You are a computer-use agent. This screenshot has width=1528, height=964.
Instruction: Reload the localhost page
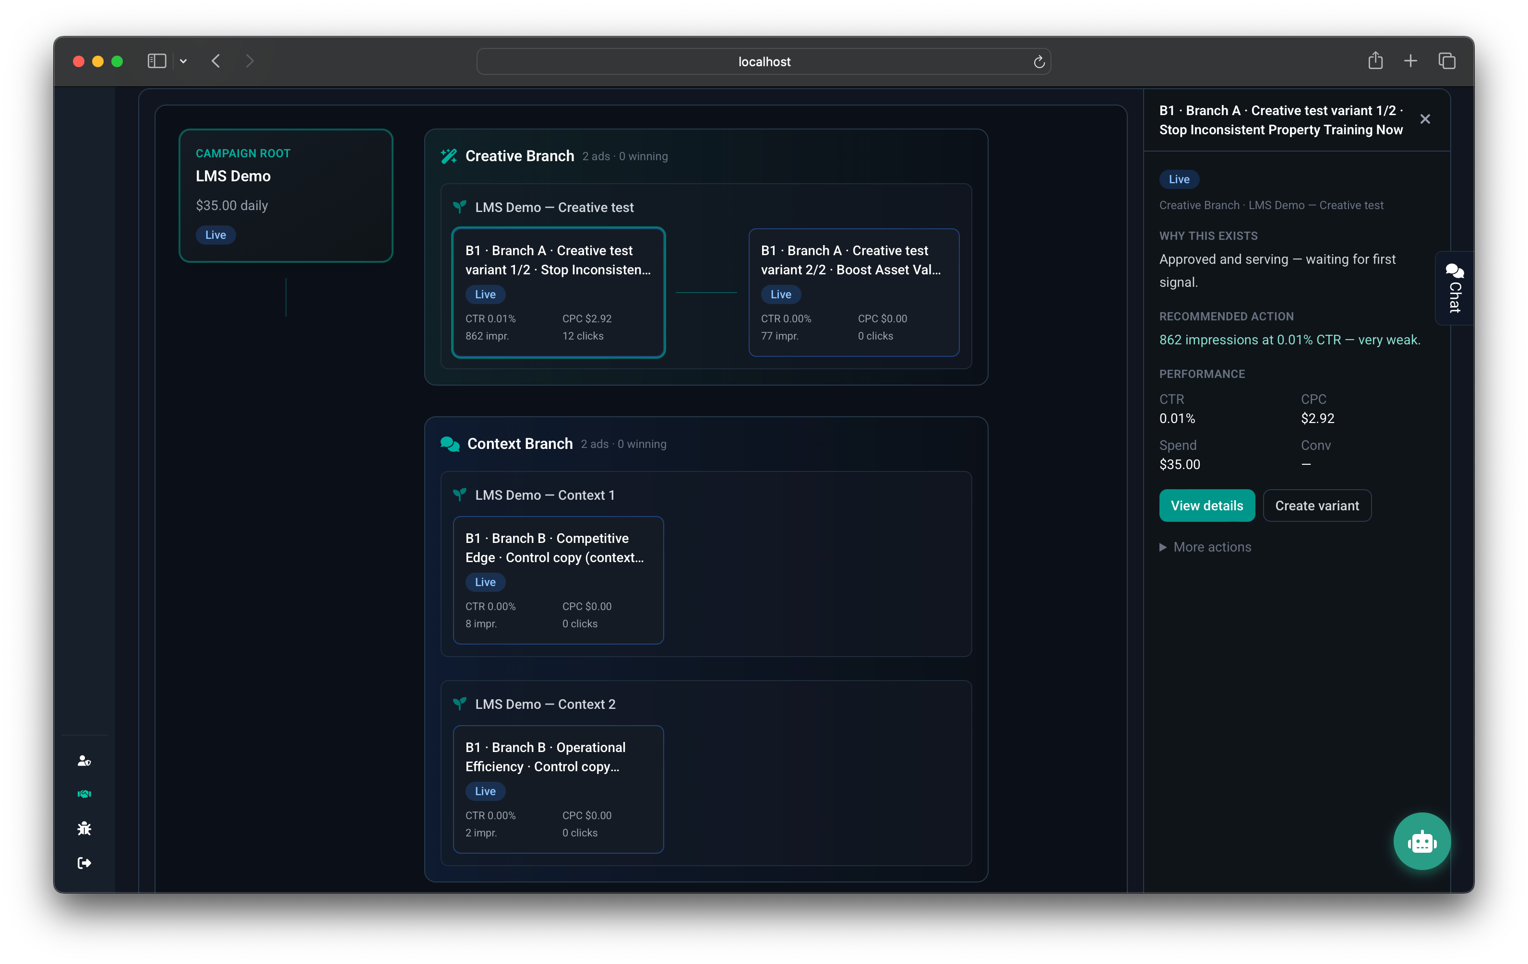[1039, 61]
